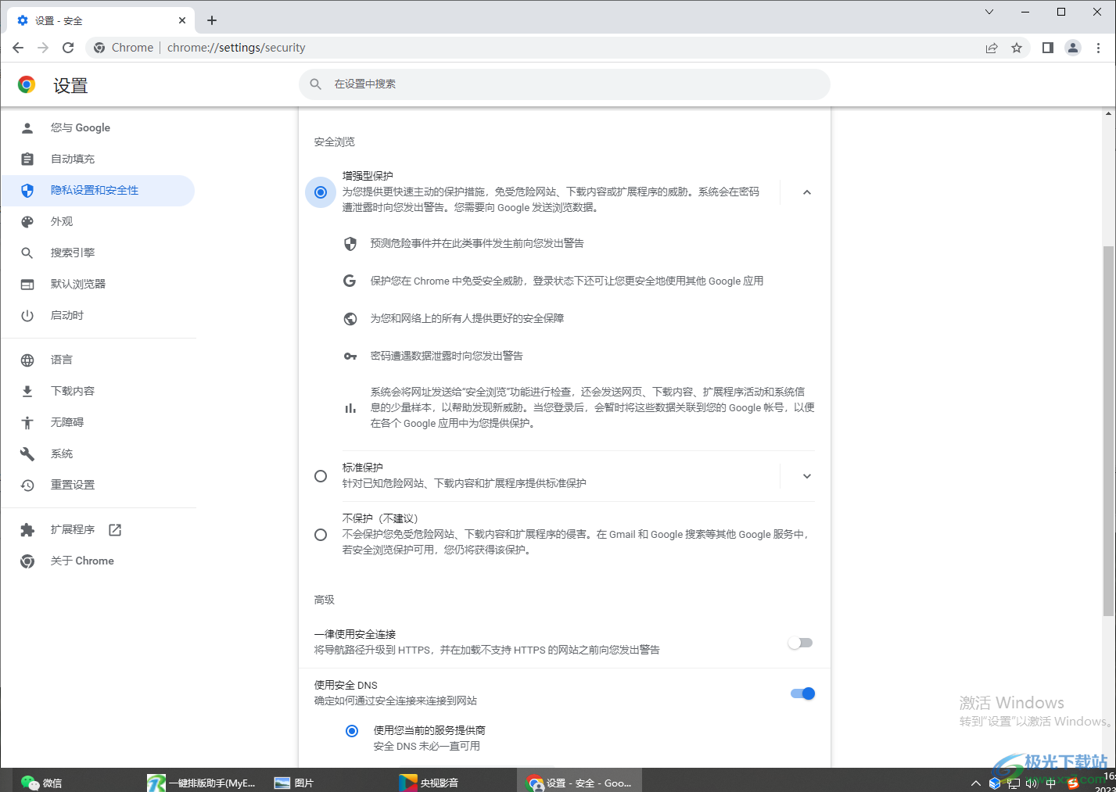The image size is (1116, 792).
Task: Collapse the 增强型保护 details chevron
Action: [807, 192]
